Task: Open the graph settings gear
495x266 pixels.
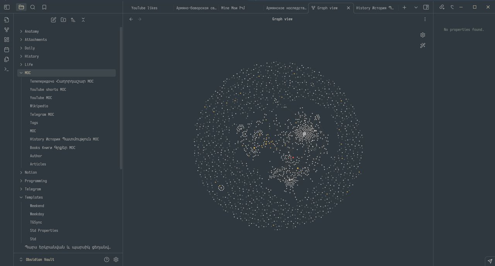Action: tap(423, 35)
